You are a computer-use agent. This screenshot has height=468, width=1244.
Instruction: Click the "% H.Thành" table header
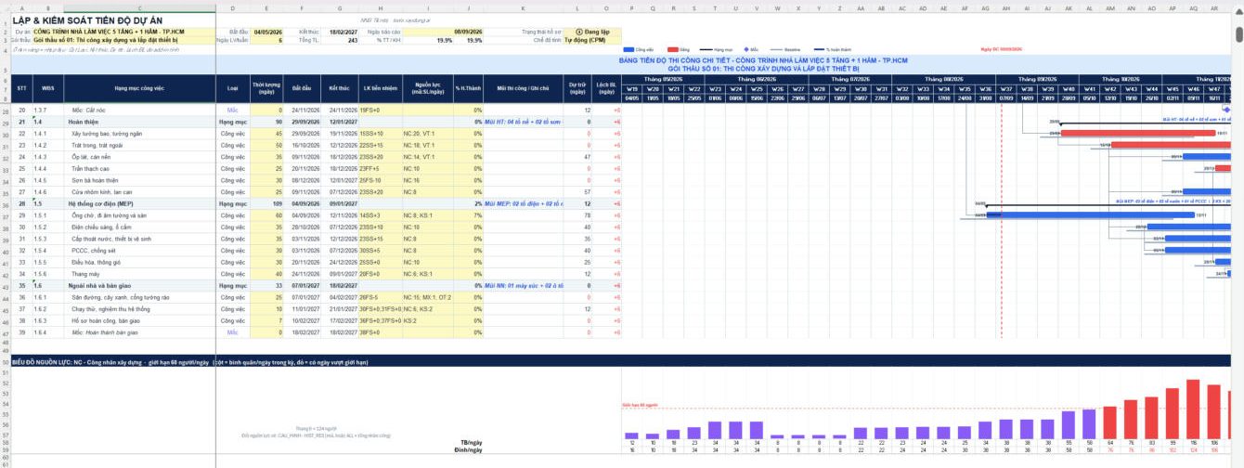click(469, 89)
